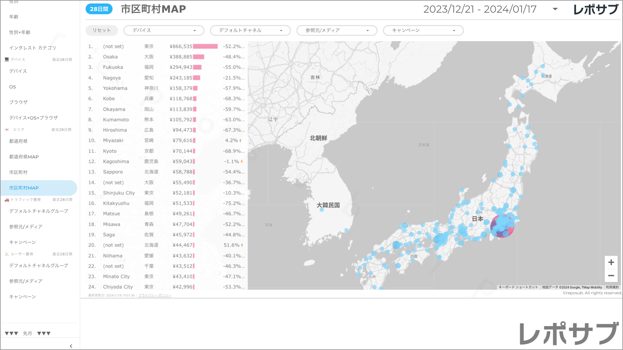Collapse the sidebar with left chevron
This screenshot has height=350, width=623.
[x=71, y=346]
